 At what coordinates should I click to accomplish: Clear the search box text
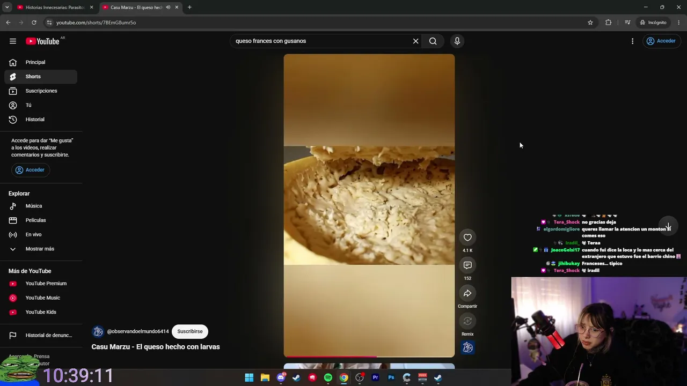tap(415, 41)
